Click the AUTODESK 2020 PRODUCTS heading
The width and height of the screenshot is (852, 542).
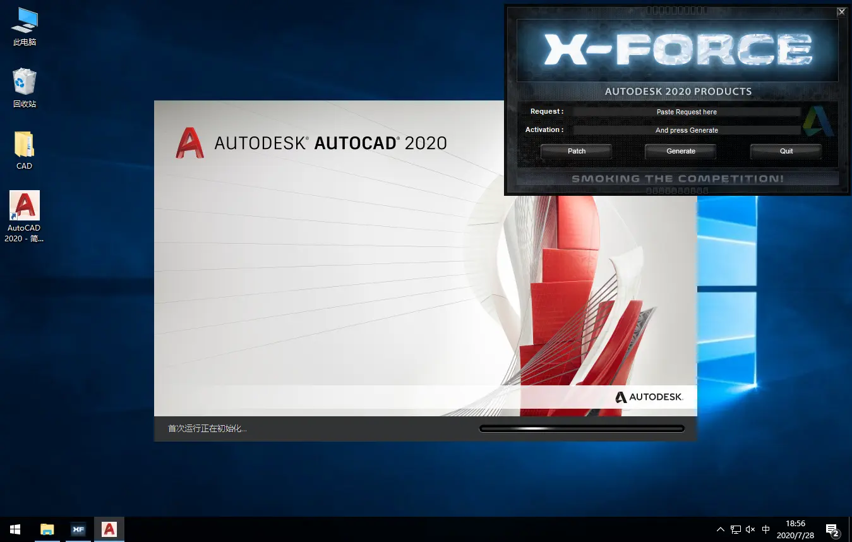[x=678, y=92]
